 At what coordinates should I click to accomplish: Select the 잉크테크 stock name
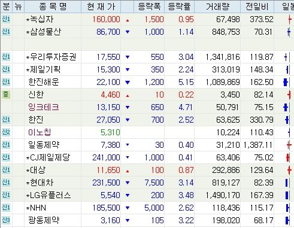pyautogui.click(x=44, y=107)
